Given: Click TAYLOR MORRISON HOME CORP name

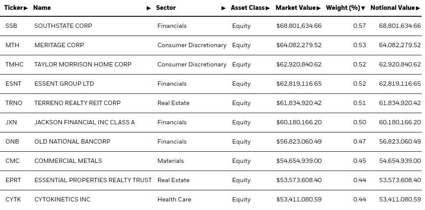Looking at the screenshot, I should [x=83, y=64].
